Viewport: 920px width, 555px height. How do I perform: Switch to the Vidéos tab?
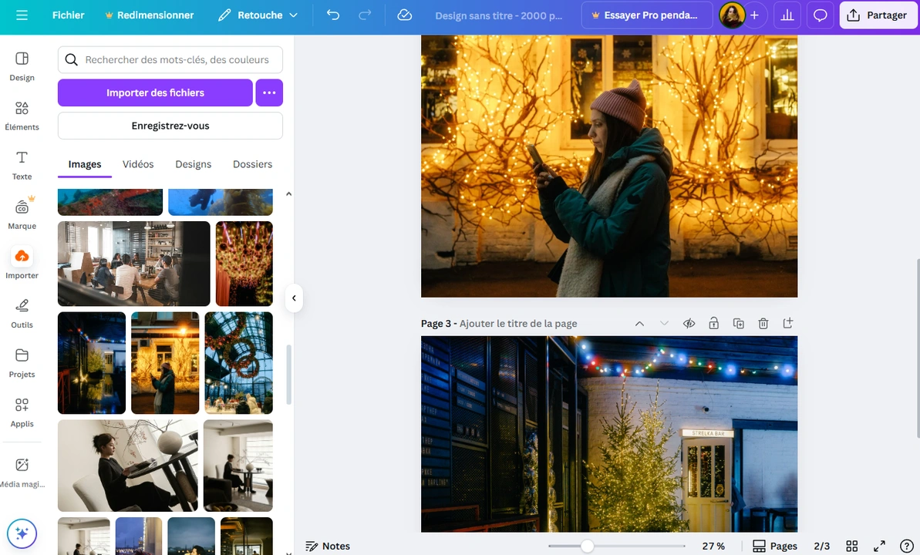point(137,163)
